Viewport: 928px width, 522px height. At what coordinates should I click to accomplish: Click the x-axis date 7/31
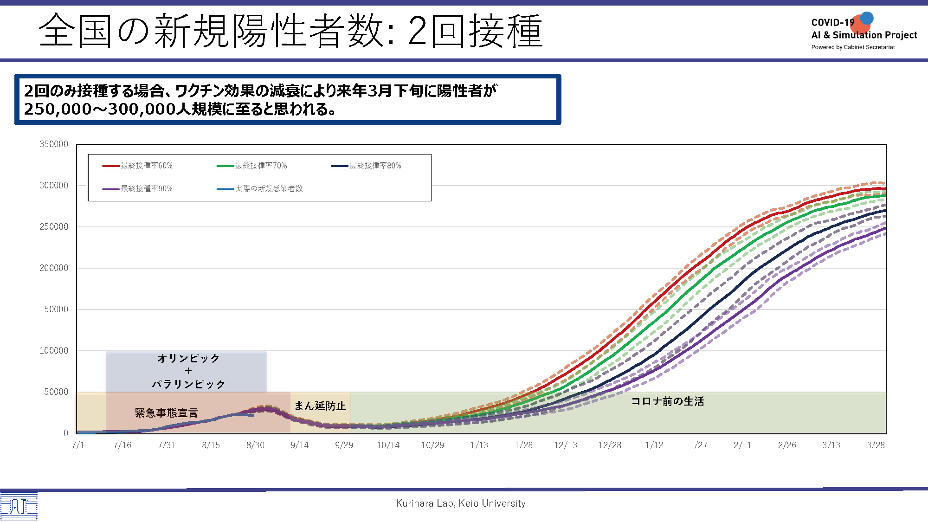coord(167,445)
